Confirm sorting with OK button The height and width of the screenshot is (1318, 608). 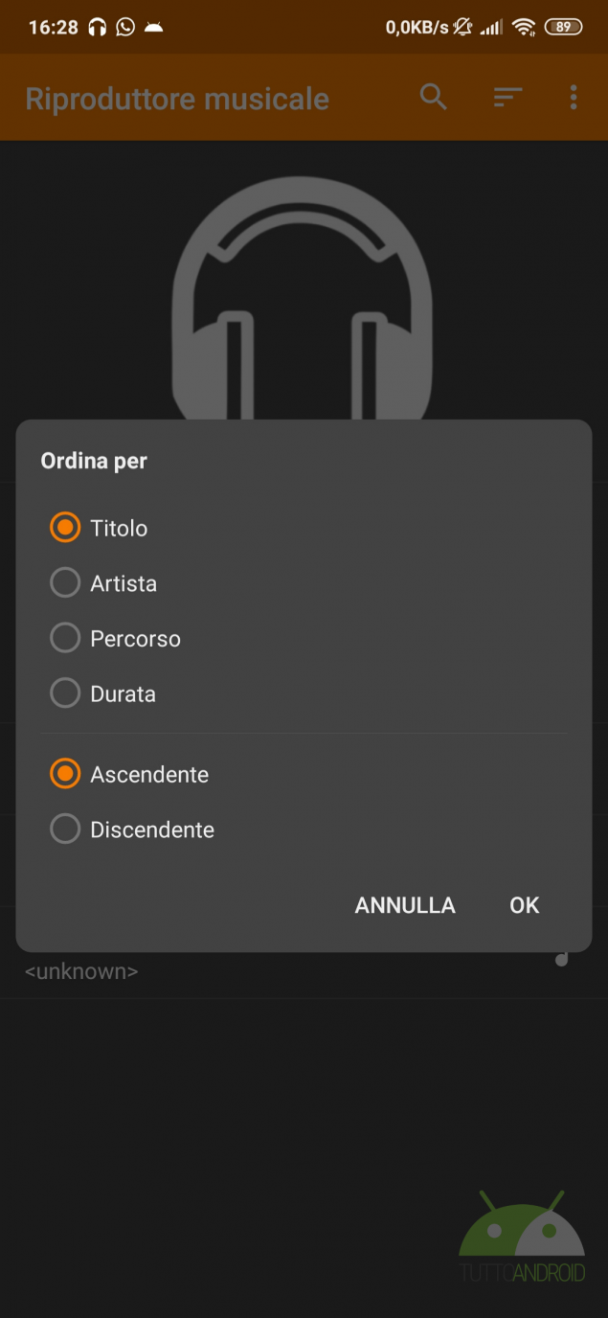point(524,905)
